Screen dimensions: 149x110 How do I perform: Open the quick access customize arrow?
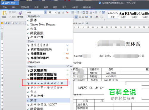click(x=24, y=23)
